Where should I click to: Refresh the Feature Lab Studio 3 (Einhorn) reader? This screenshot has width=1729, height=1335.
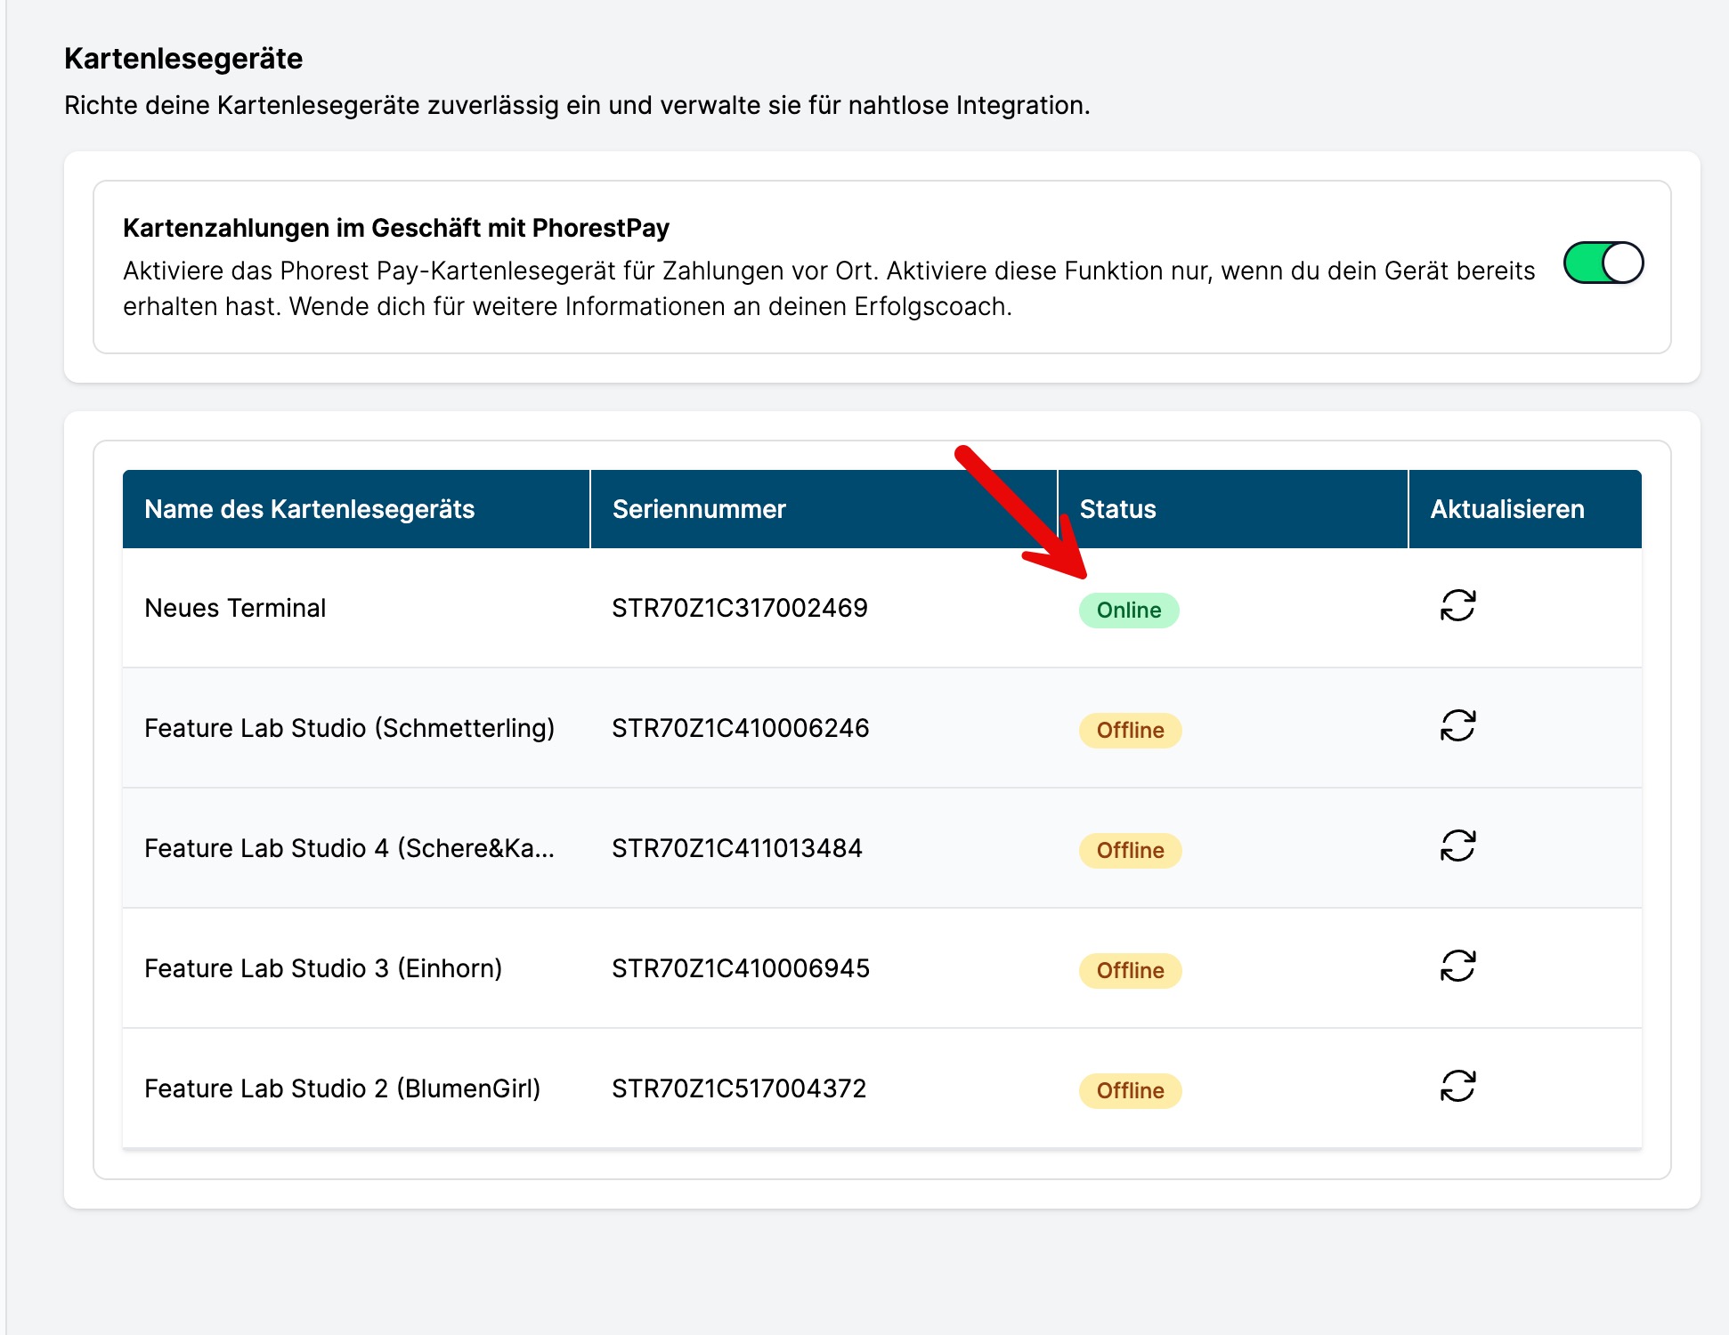point(1457,967)
